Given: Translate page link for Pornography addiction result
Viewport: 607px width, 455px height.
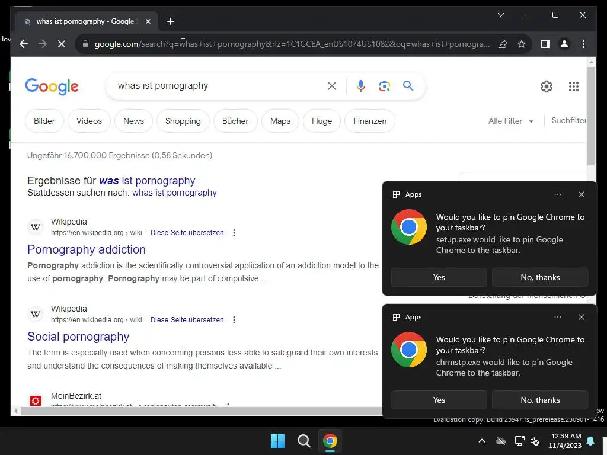Looking at the screenshot, I should [x=187, y=233].
